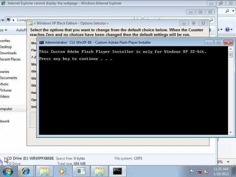Click CD Drive (E:) WINXPPX86BE details text

point(30,158)
